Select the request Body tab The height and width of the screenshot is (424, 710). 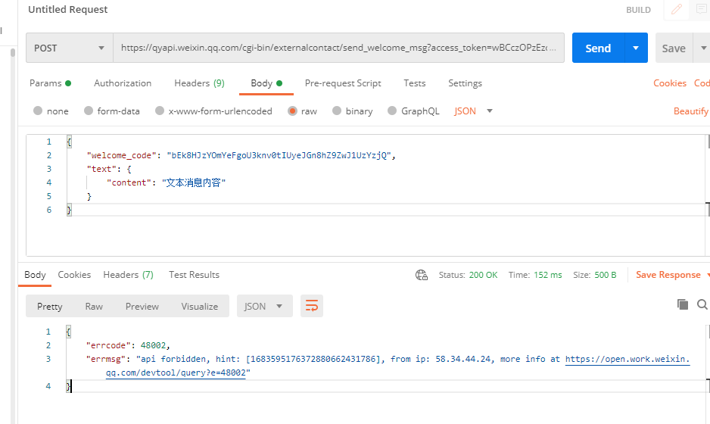(266, 83)
